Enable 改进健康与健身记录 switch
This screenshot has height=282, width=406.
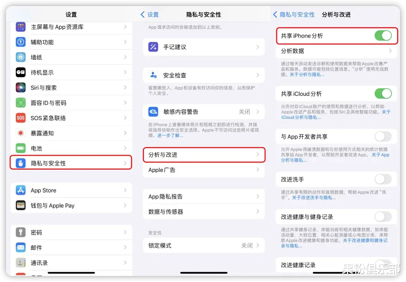[x=383, y=217]
